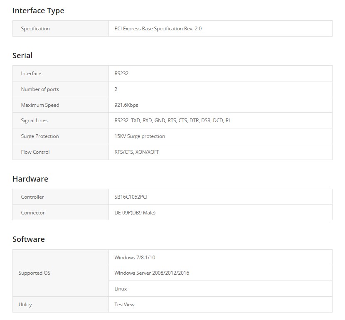Click the TestView utility value
This screenshot has height=320, width=345.
125,305
